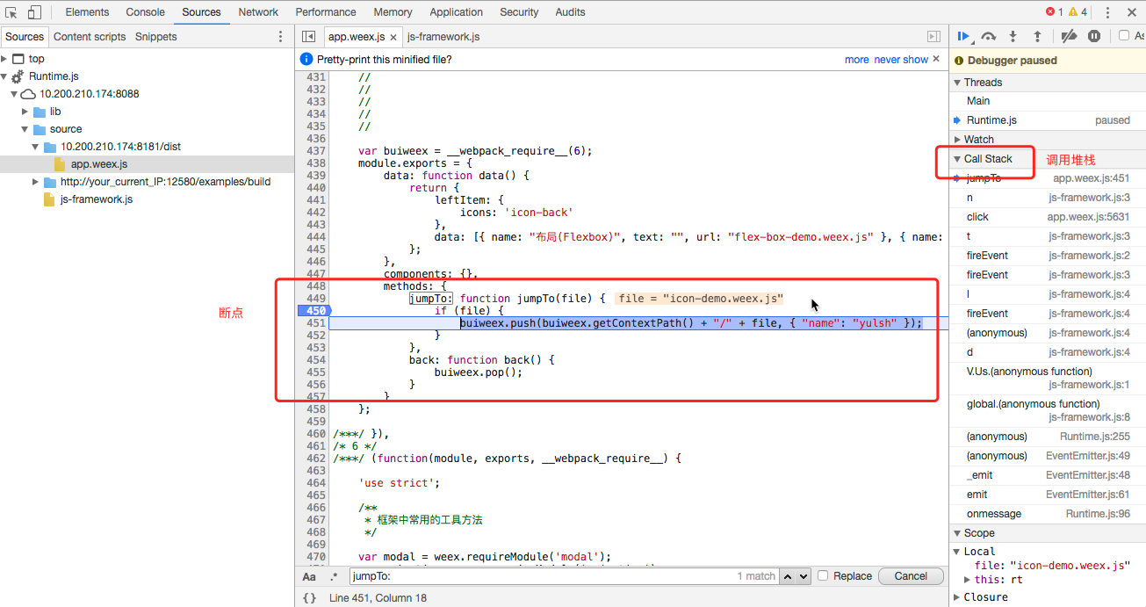Pretty-print the file using the braces icon
The height and width of the screenshot is (607, 1146).
tap(309, 597)
